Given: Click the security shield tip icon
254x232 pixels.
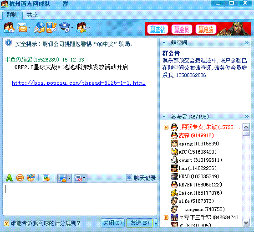Looking at the screenshot, I should (x=9, y=43).
